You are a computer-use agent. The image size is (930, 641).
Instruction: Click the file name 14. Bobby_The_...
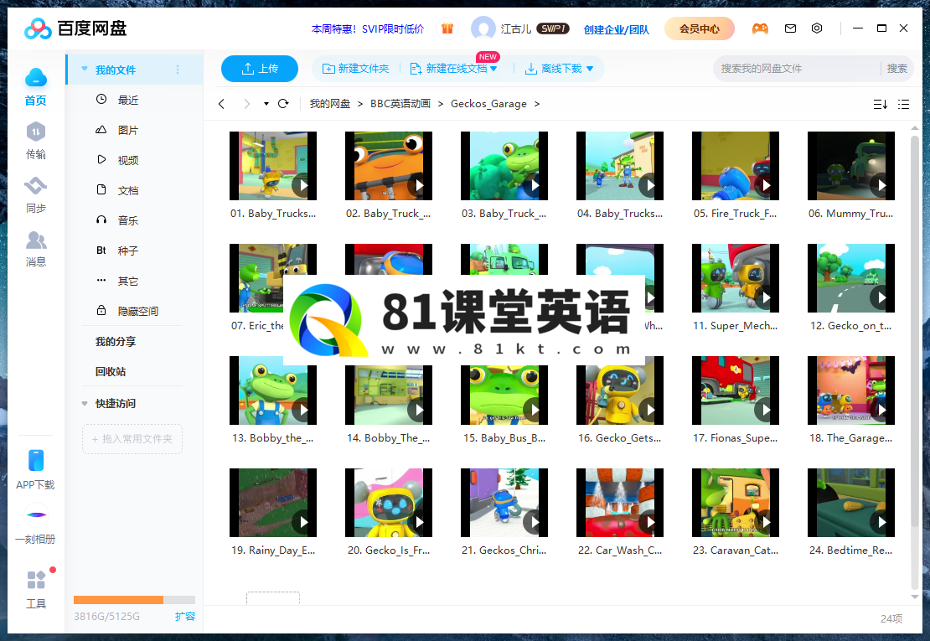(x=389, y=438)
